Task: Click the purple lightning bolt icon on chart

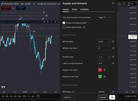Action: coord(52,88)
